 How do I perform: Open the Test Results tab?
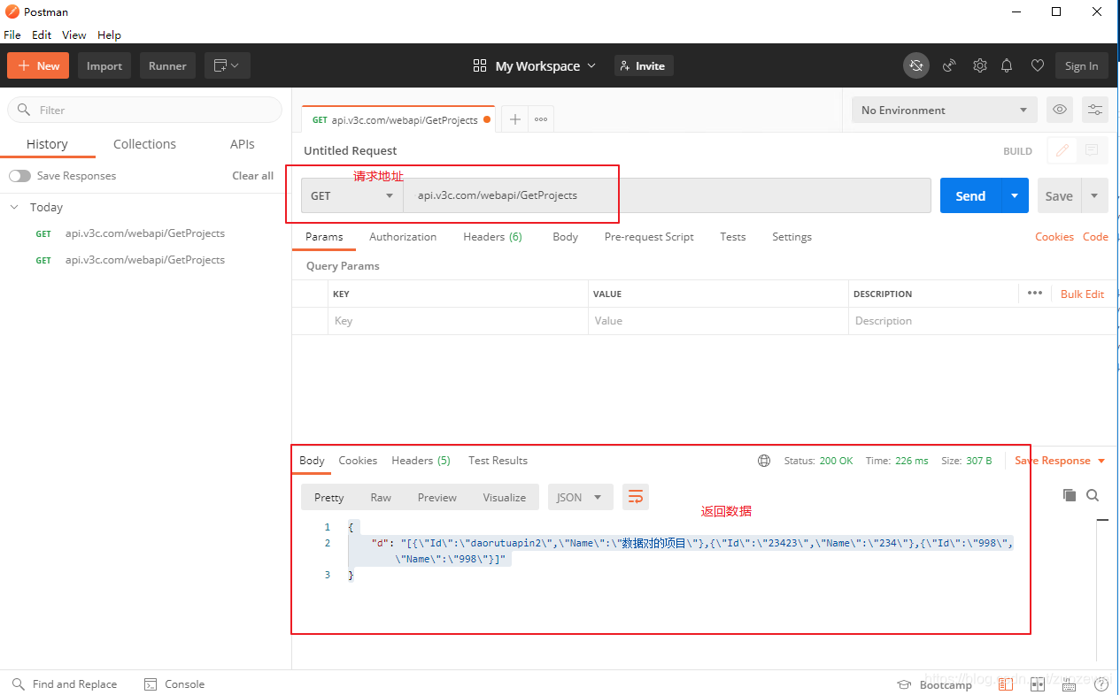pyautogui.click(x=498, y=461)
